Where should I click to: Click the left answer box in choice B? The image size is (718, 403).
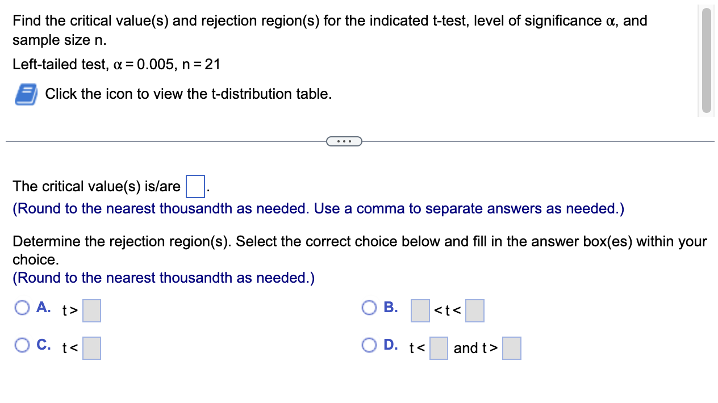(x=420, y=310)
